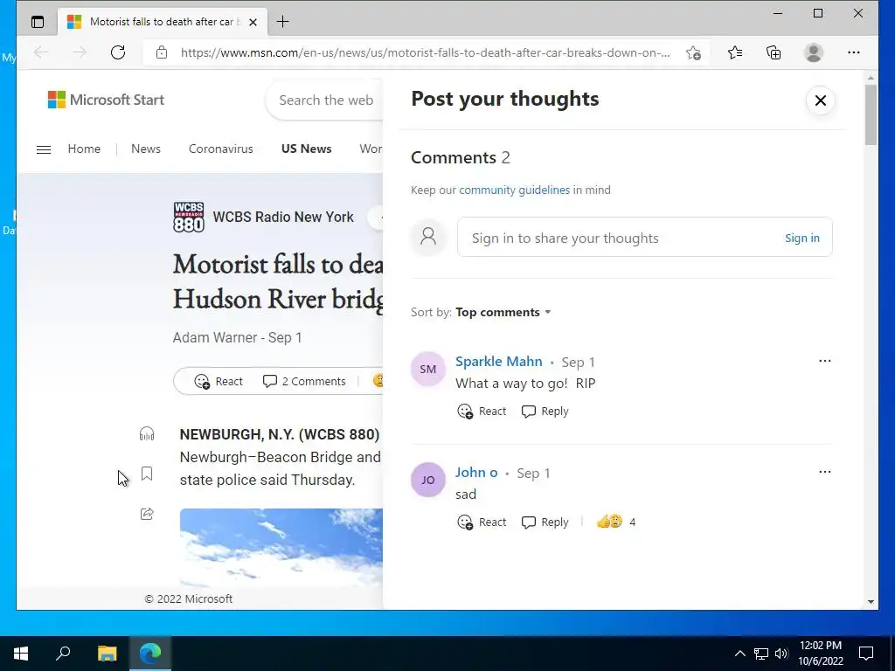Open the Favorites list
Screen dimensions: 895x671
click(x=735, y=52)
